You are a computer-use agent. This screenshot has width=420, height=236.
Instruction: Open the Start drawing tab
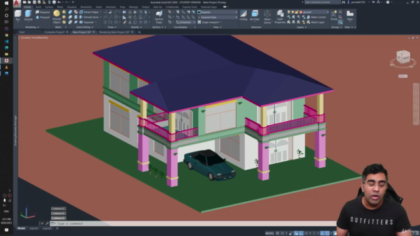pyautogui.click(x=22, y=32)
